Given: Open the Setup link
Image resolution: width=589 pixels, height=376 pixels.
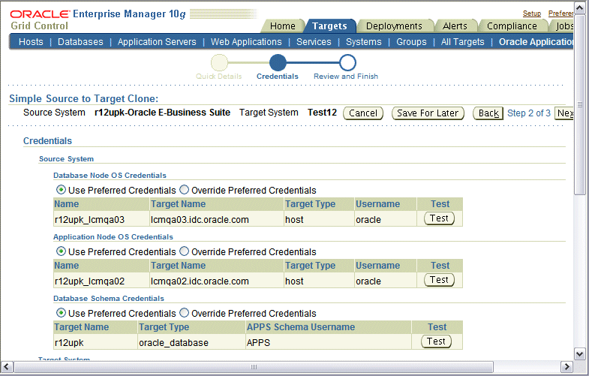Looking at the screenshot, I should point(532,14).
